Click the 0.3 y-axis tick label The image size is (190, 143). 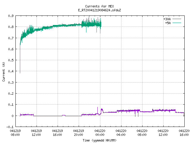click(x=11, y=83)
